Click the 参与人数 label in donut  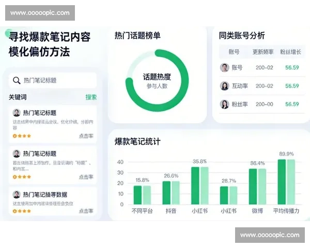(x=157, y=86)
